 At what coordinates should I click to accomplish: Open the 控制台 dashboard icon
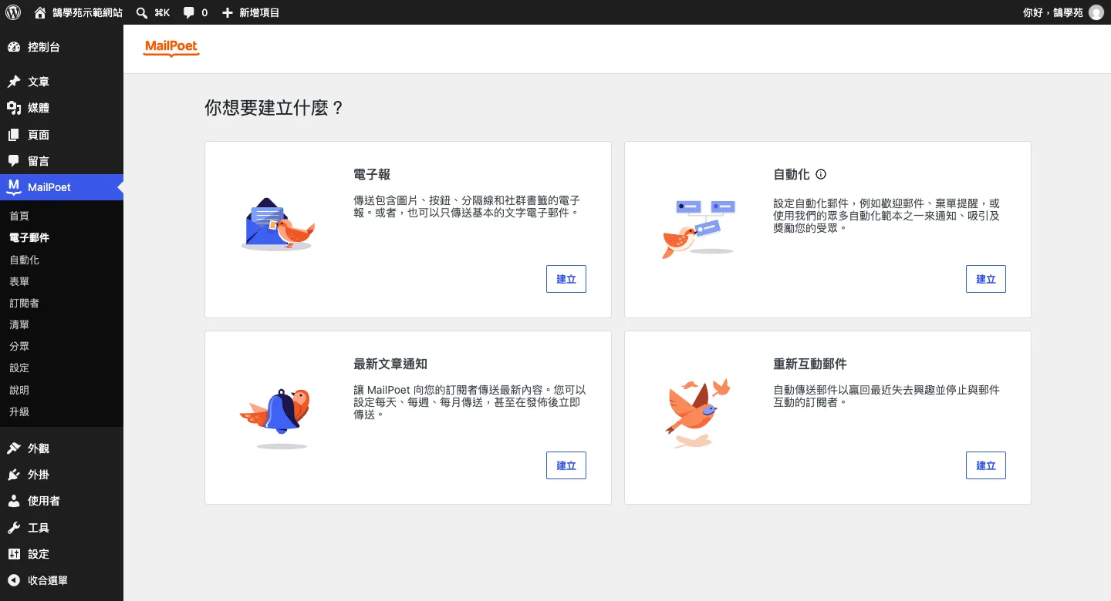click(14, 47)
